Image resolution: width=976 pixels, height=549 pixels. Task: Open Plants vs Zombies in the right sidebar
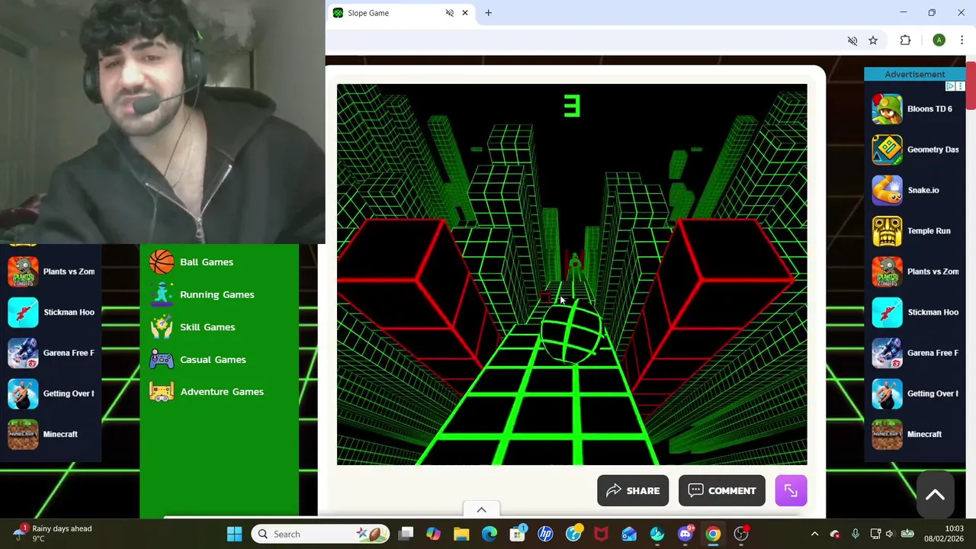(914, 271)
